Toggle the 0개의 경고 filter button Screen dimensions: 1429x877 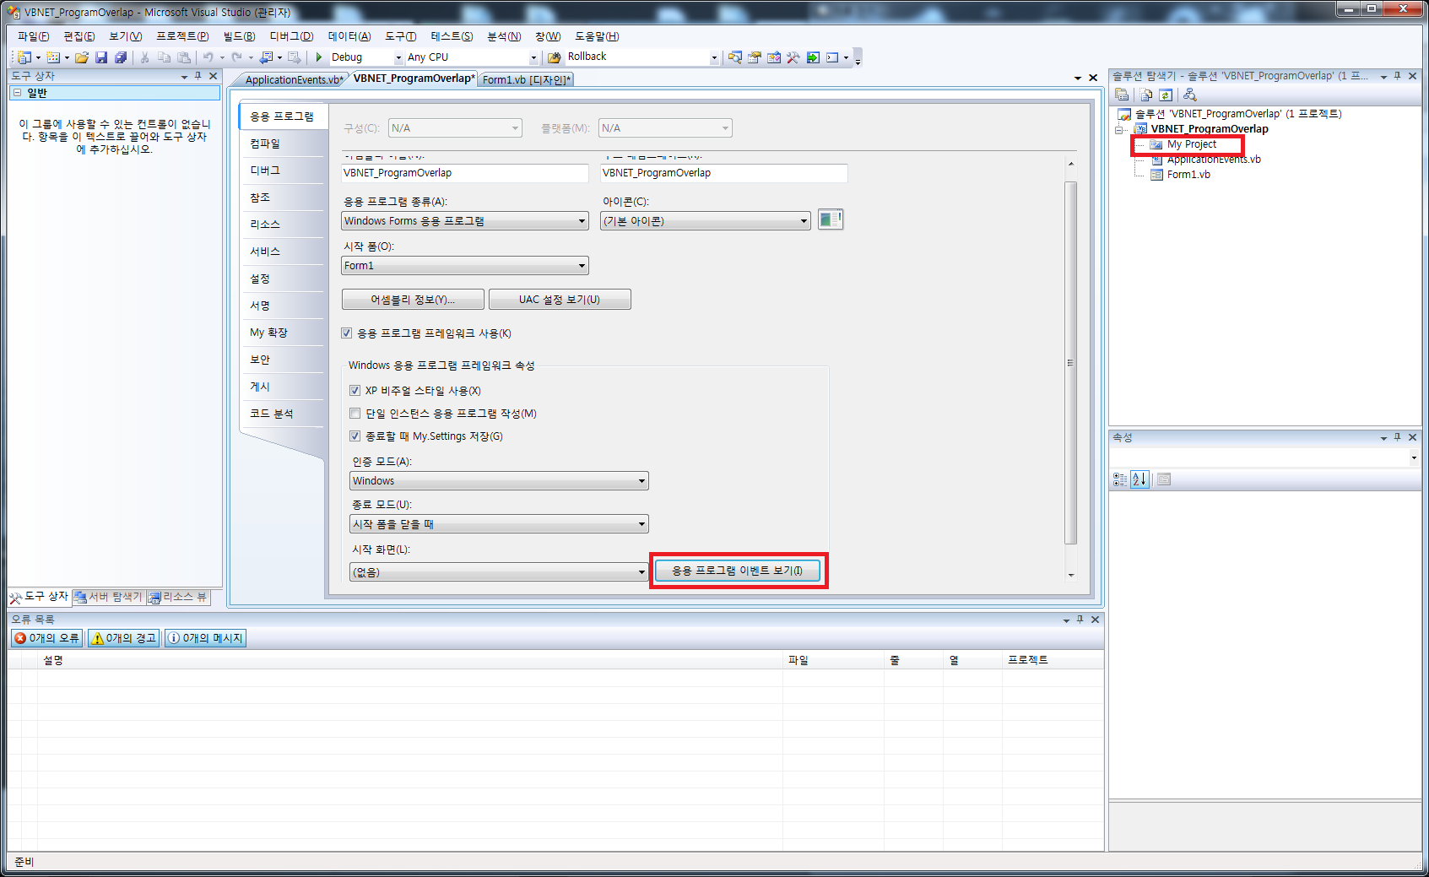123,638
